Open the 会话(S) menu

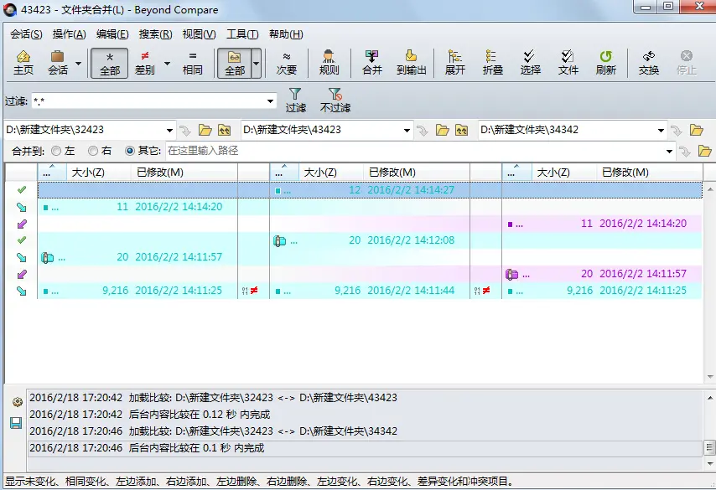pyautogui.click(x=26, y=34)
